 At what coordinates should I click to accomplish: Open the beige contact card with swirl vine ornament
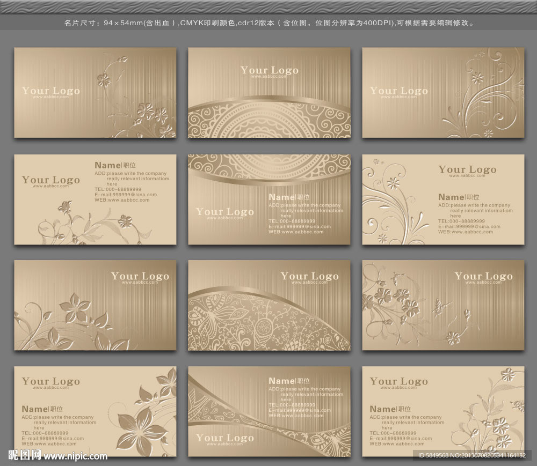pyautogui.click(x=443, y=199)
